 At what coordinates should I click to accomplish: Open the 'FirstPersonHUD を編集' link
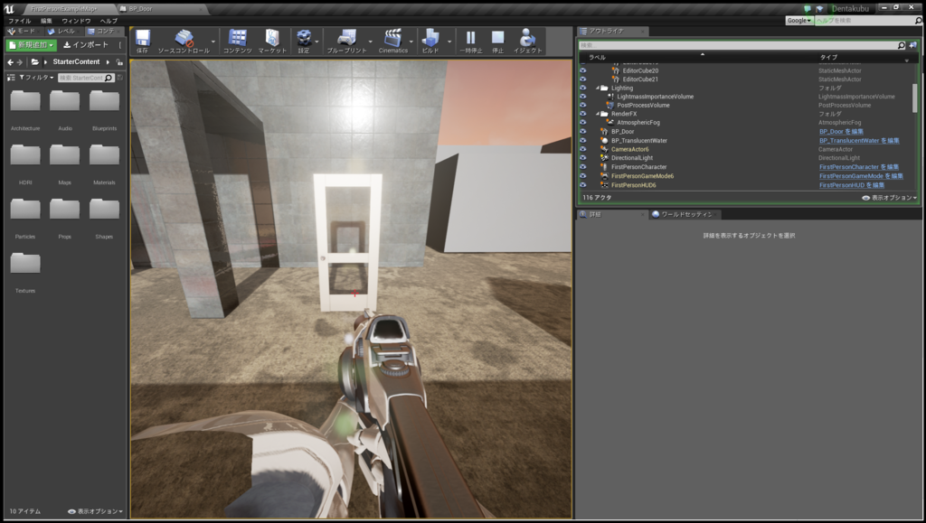[x=852, y=185]
